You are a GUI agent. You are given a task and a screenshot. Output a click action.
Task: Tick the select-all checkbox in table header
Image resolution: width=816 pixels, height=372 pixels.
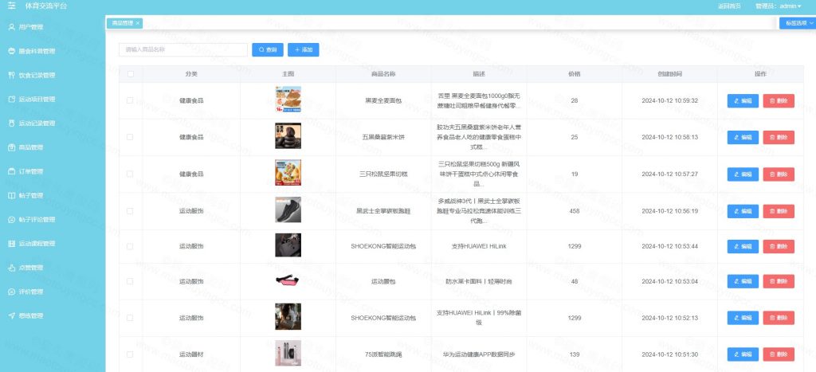(130, 74)
